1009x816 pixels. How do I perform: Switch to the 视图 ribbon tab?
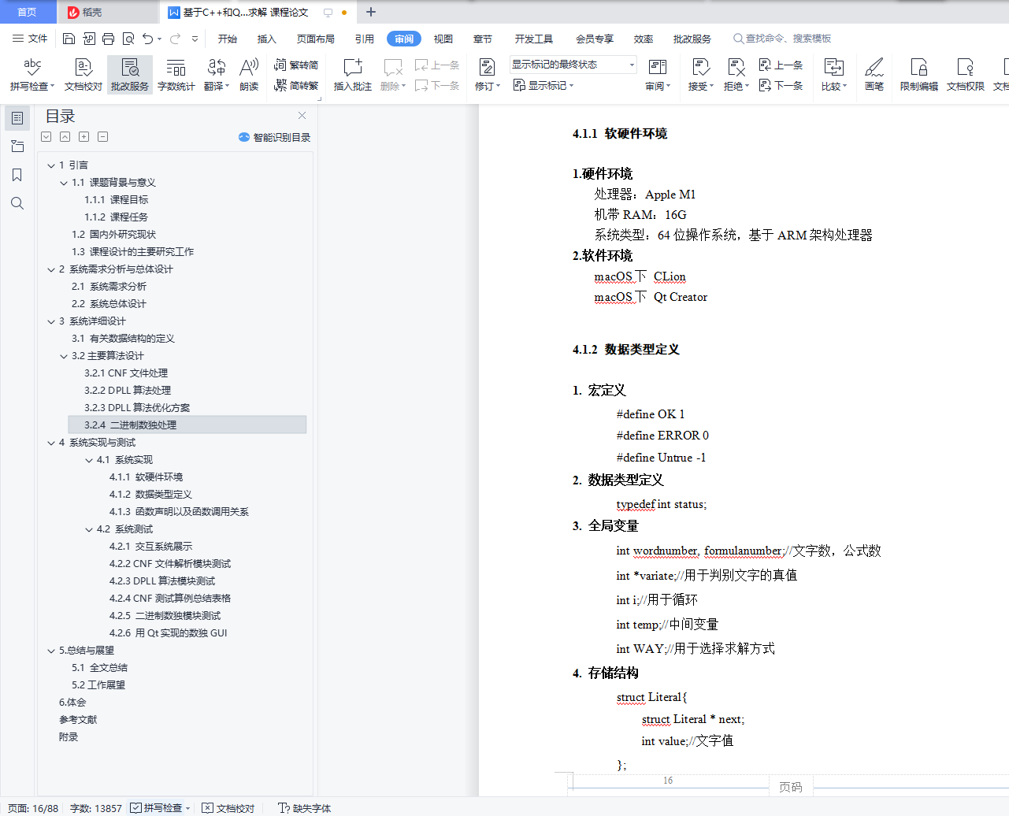click(x=443, y=39)
